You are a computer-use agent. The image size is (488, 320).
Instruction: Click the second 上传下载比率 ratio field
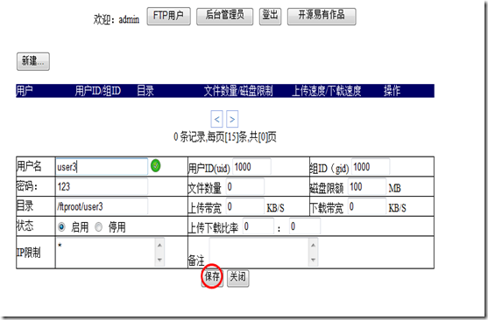[305, 226]
